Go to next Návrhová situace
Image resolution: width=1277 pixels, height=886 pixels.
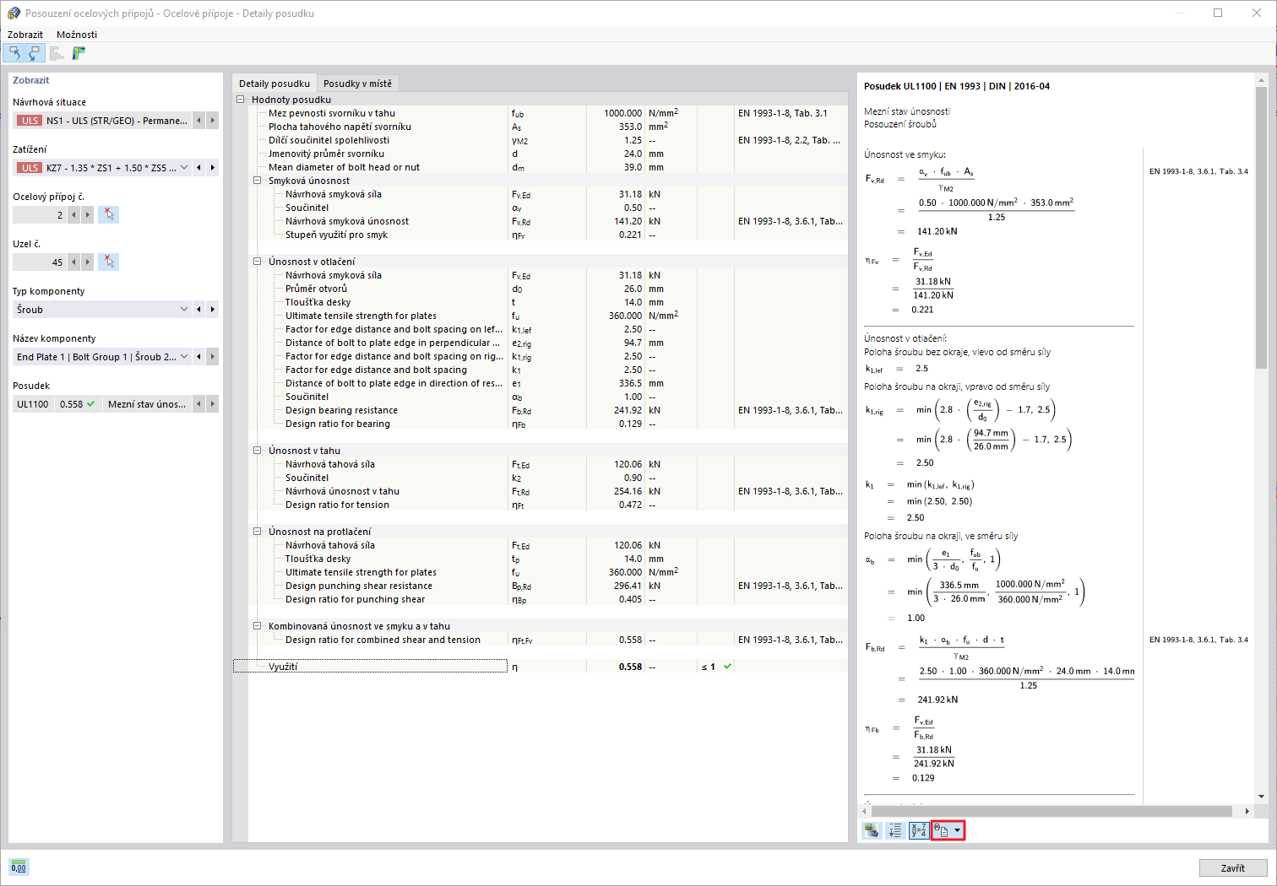tap(213, 121)
